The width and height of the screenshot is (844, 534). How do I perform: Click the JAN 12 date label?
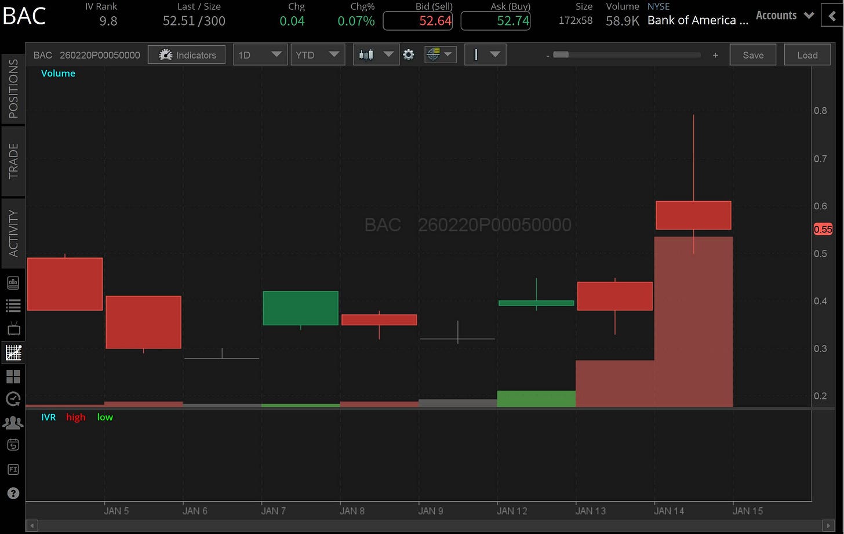[512, 511]
